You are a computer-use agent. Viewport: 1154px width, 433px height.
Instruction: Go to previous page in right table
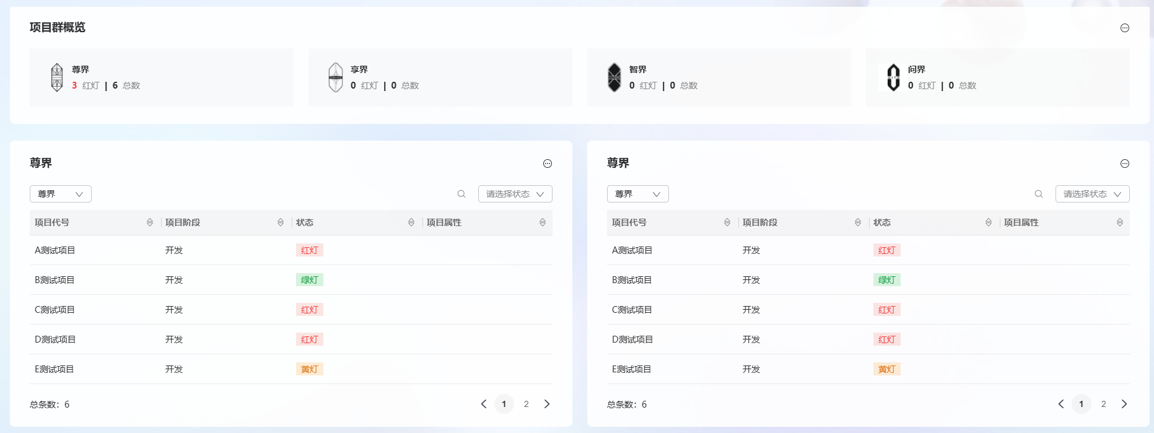pos(1061,404)
